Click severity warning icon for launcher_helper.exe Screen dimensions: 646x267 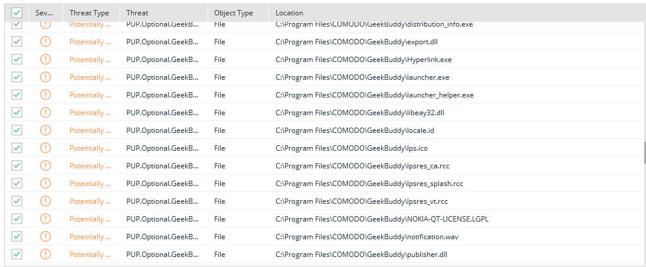46,95
